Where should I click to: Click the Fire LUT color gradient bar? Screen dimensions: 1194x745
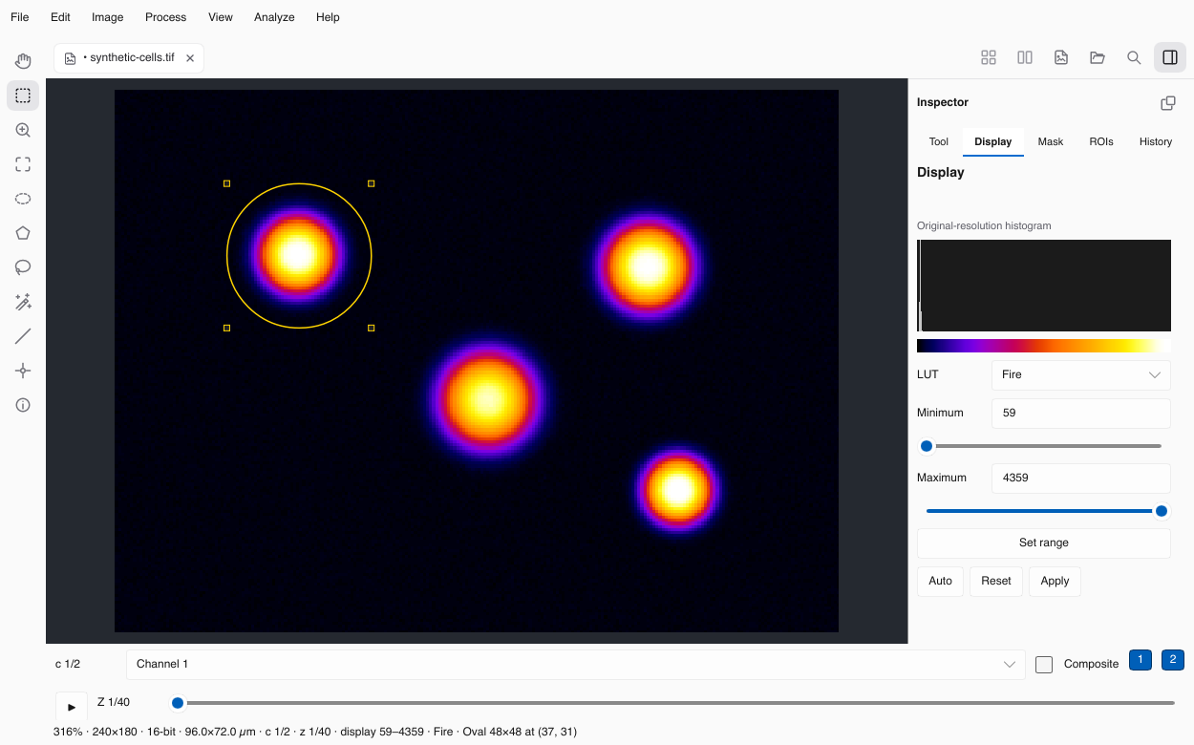[x=1044, y=346]
